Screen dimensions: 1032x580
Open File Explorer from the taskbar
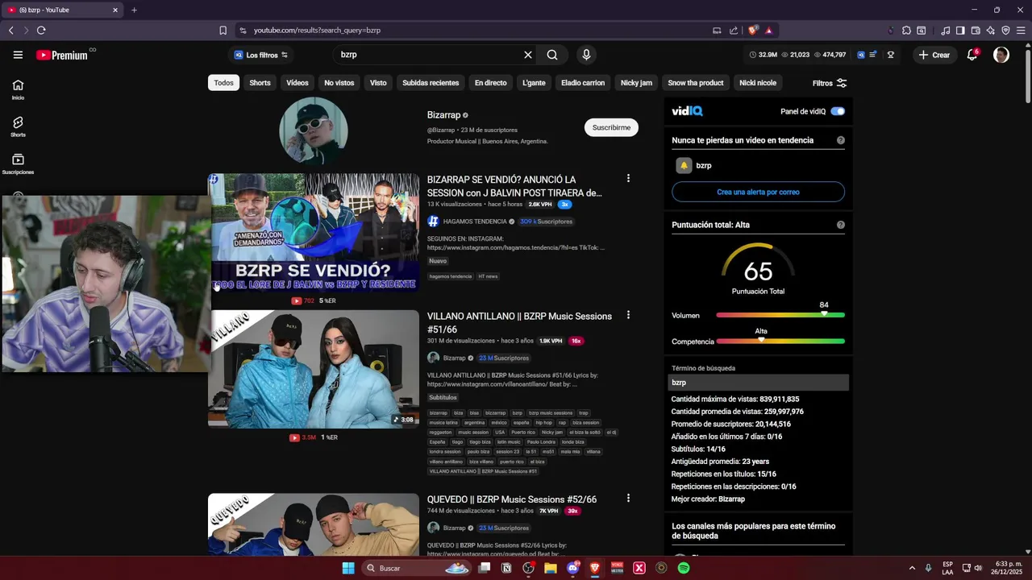pos(551,568)
